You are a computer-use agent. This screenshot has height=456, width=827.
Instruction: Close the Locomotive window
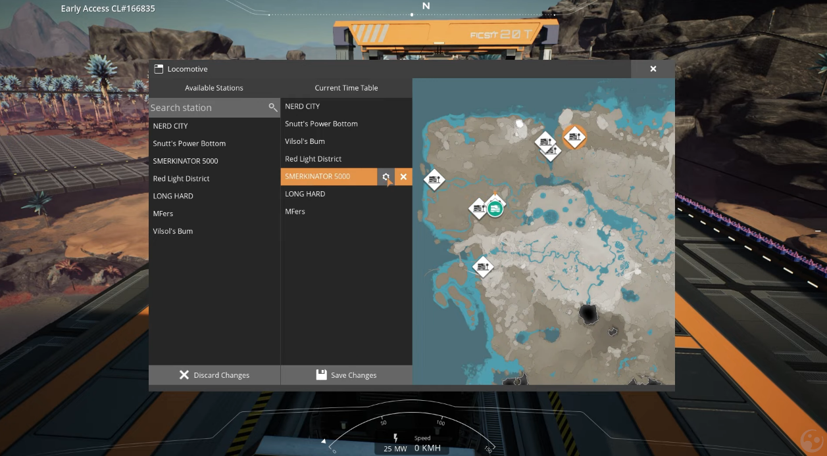pyautogui.click(x=653, y=69)
